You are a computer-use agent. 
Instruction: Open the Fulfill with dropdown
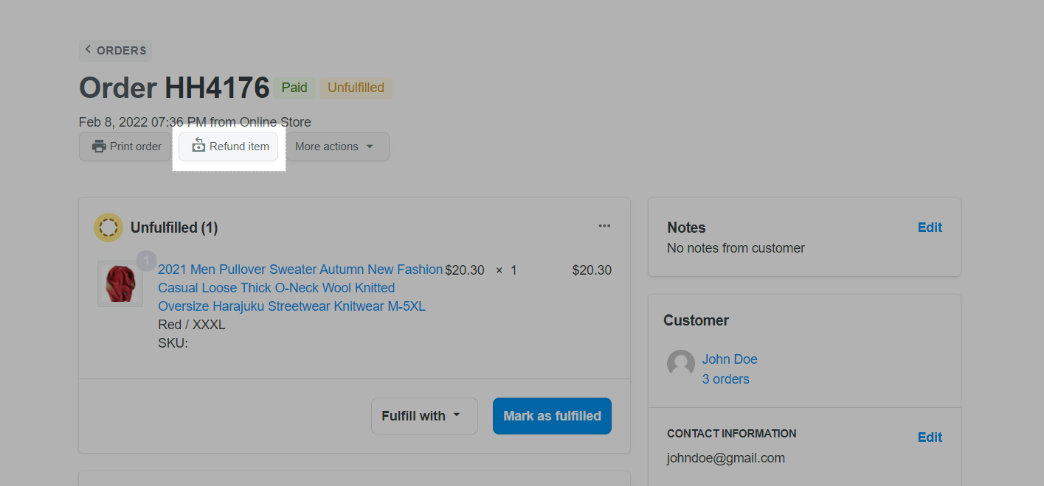point(424,416)
